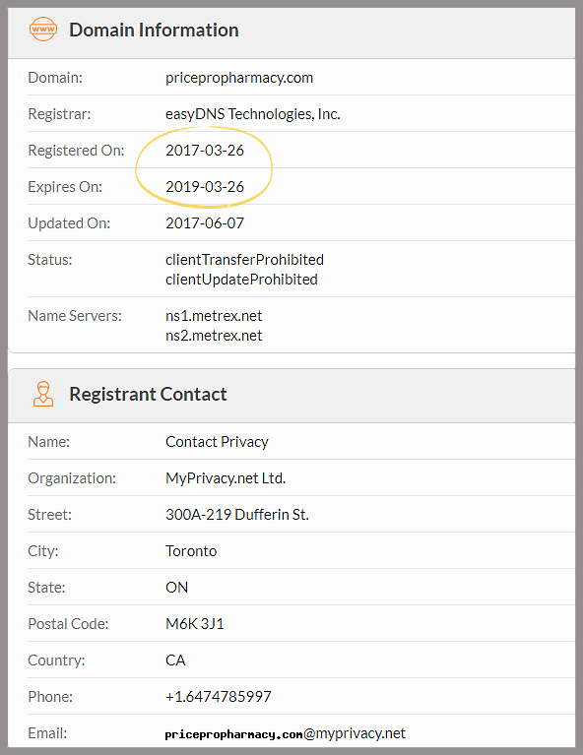Click phone number +1.6474785997
This screenshot has height=755, width=583.
[219, 697]
